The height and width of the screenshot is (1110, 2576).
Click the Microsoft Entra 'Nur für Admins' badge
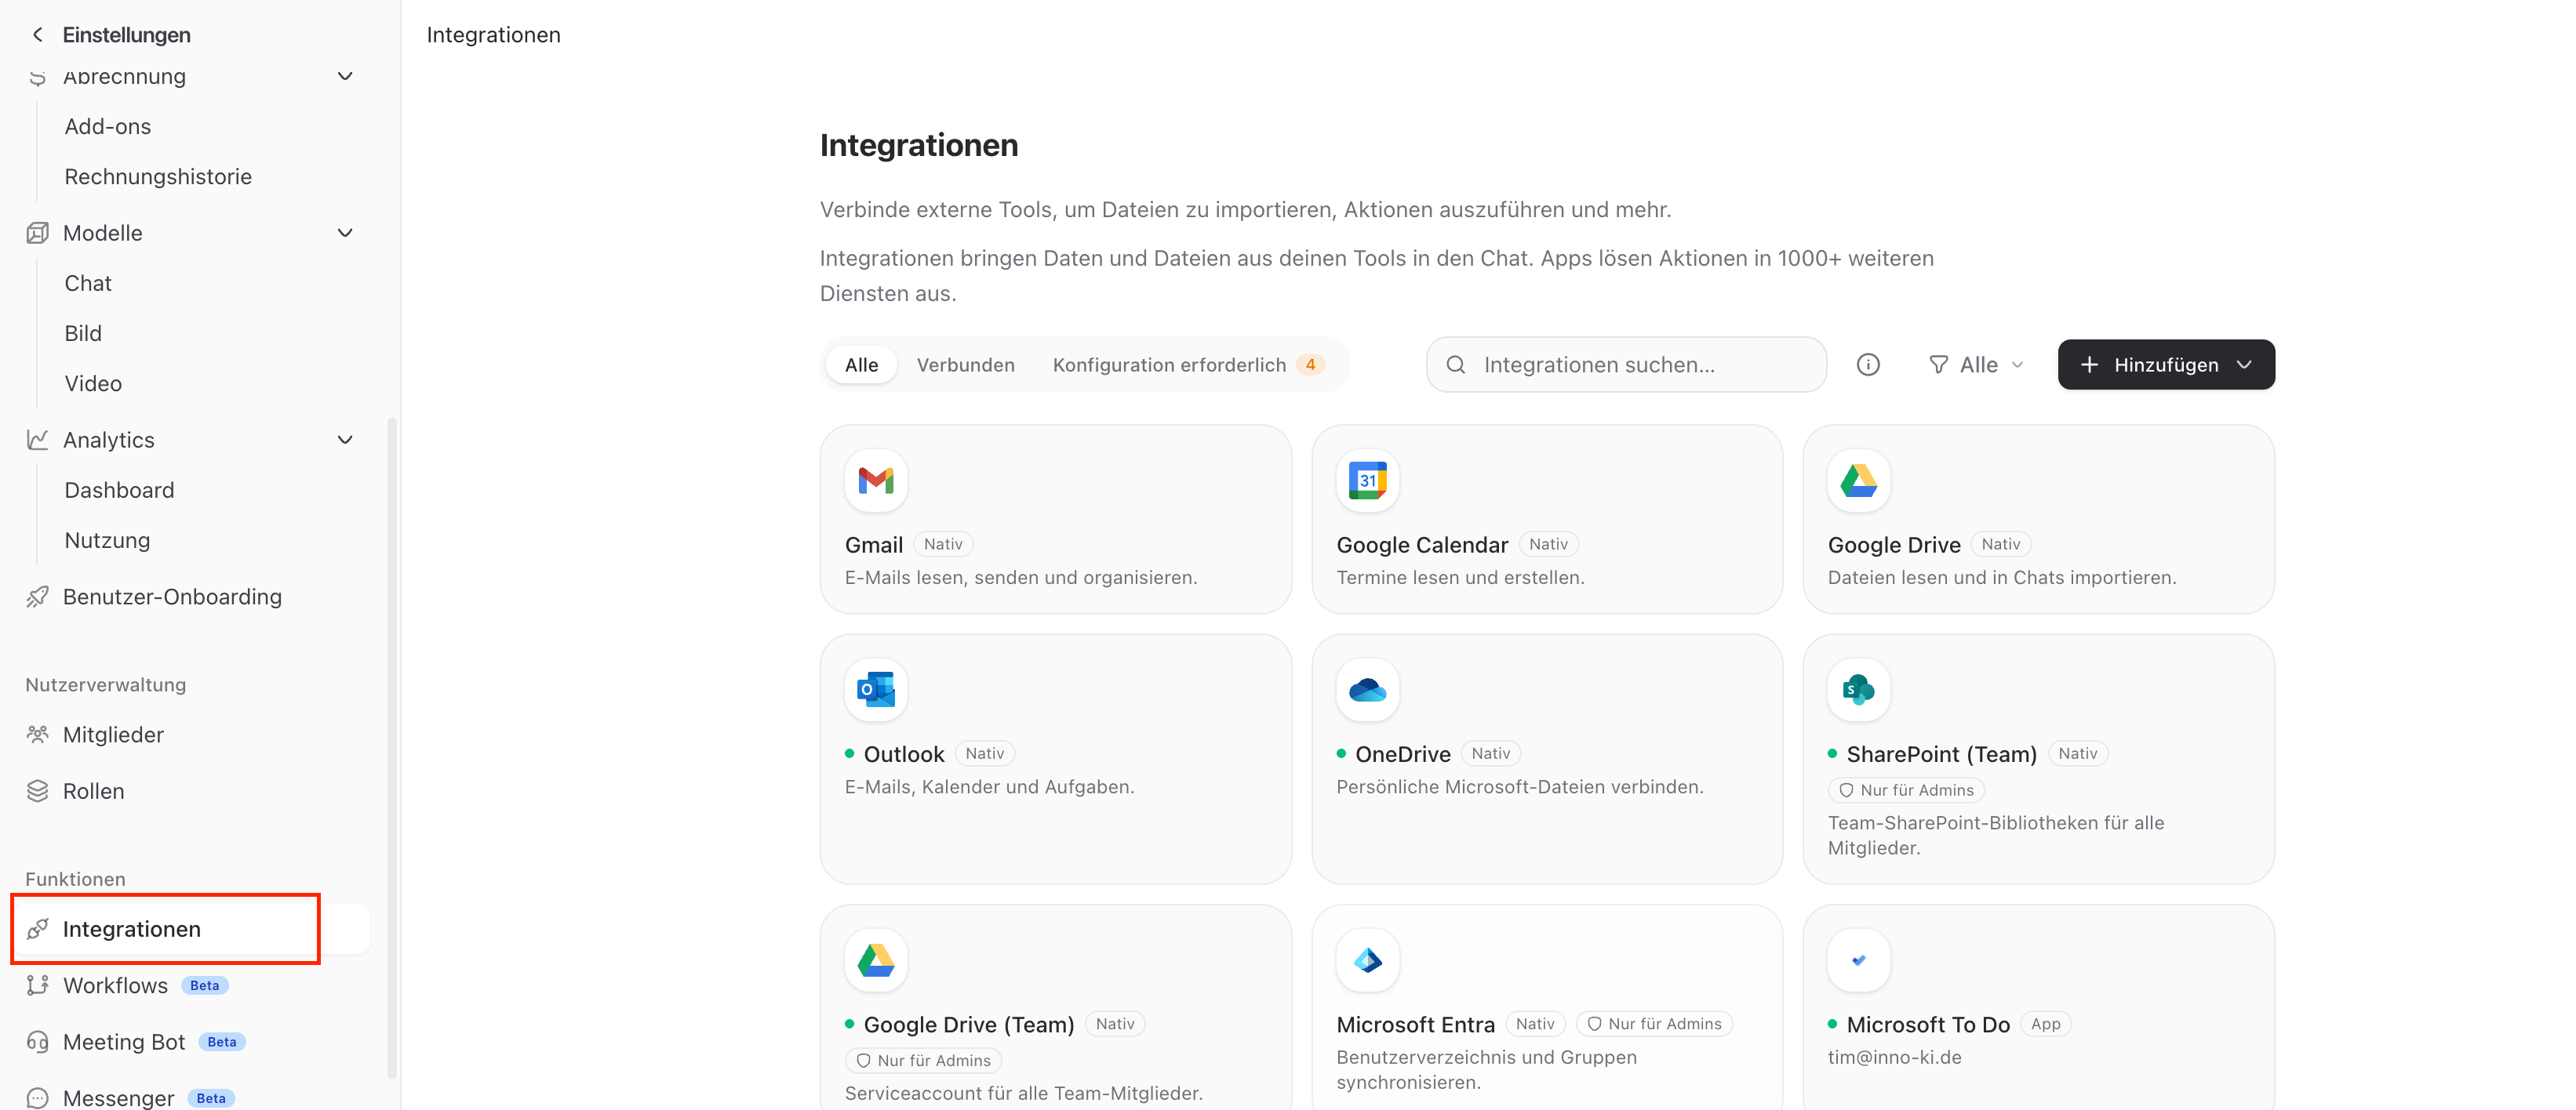[x=1654, y=1024]
